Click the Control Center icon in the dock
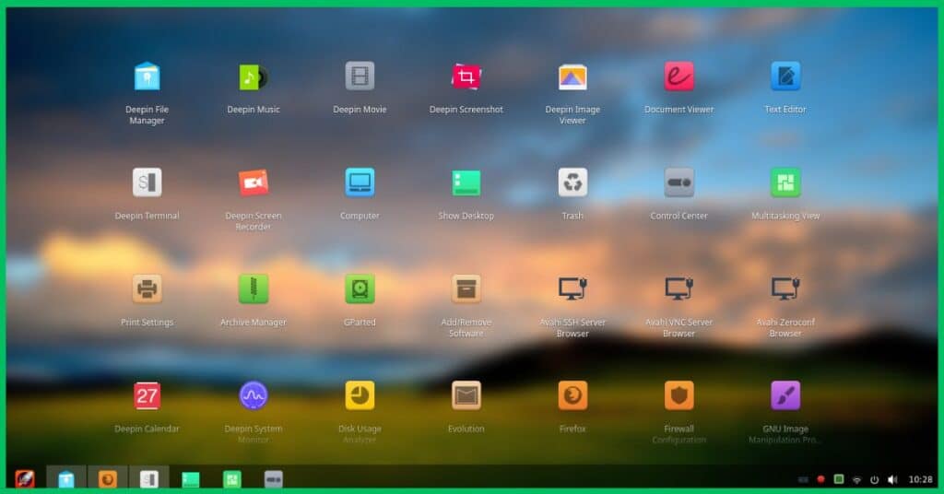The width and height of the screenshot is (944, 494). point(273,479)
